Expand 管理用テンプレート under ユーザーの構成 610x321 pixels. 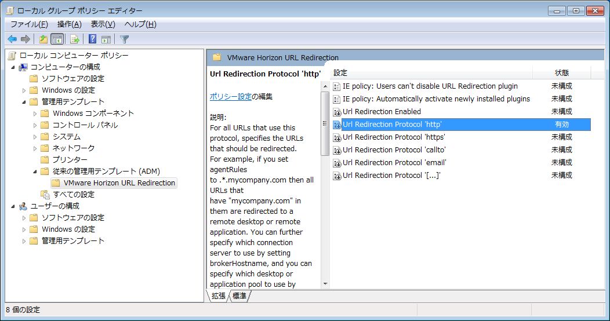point(24,242)
